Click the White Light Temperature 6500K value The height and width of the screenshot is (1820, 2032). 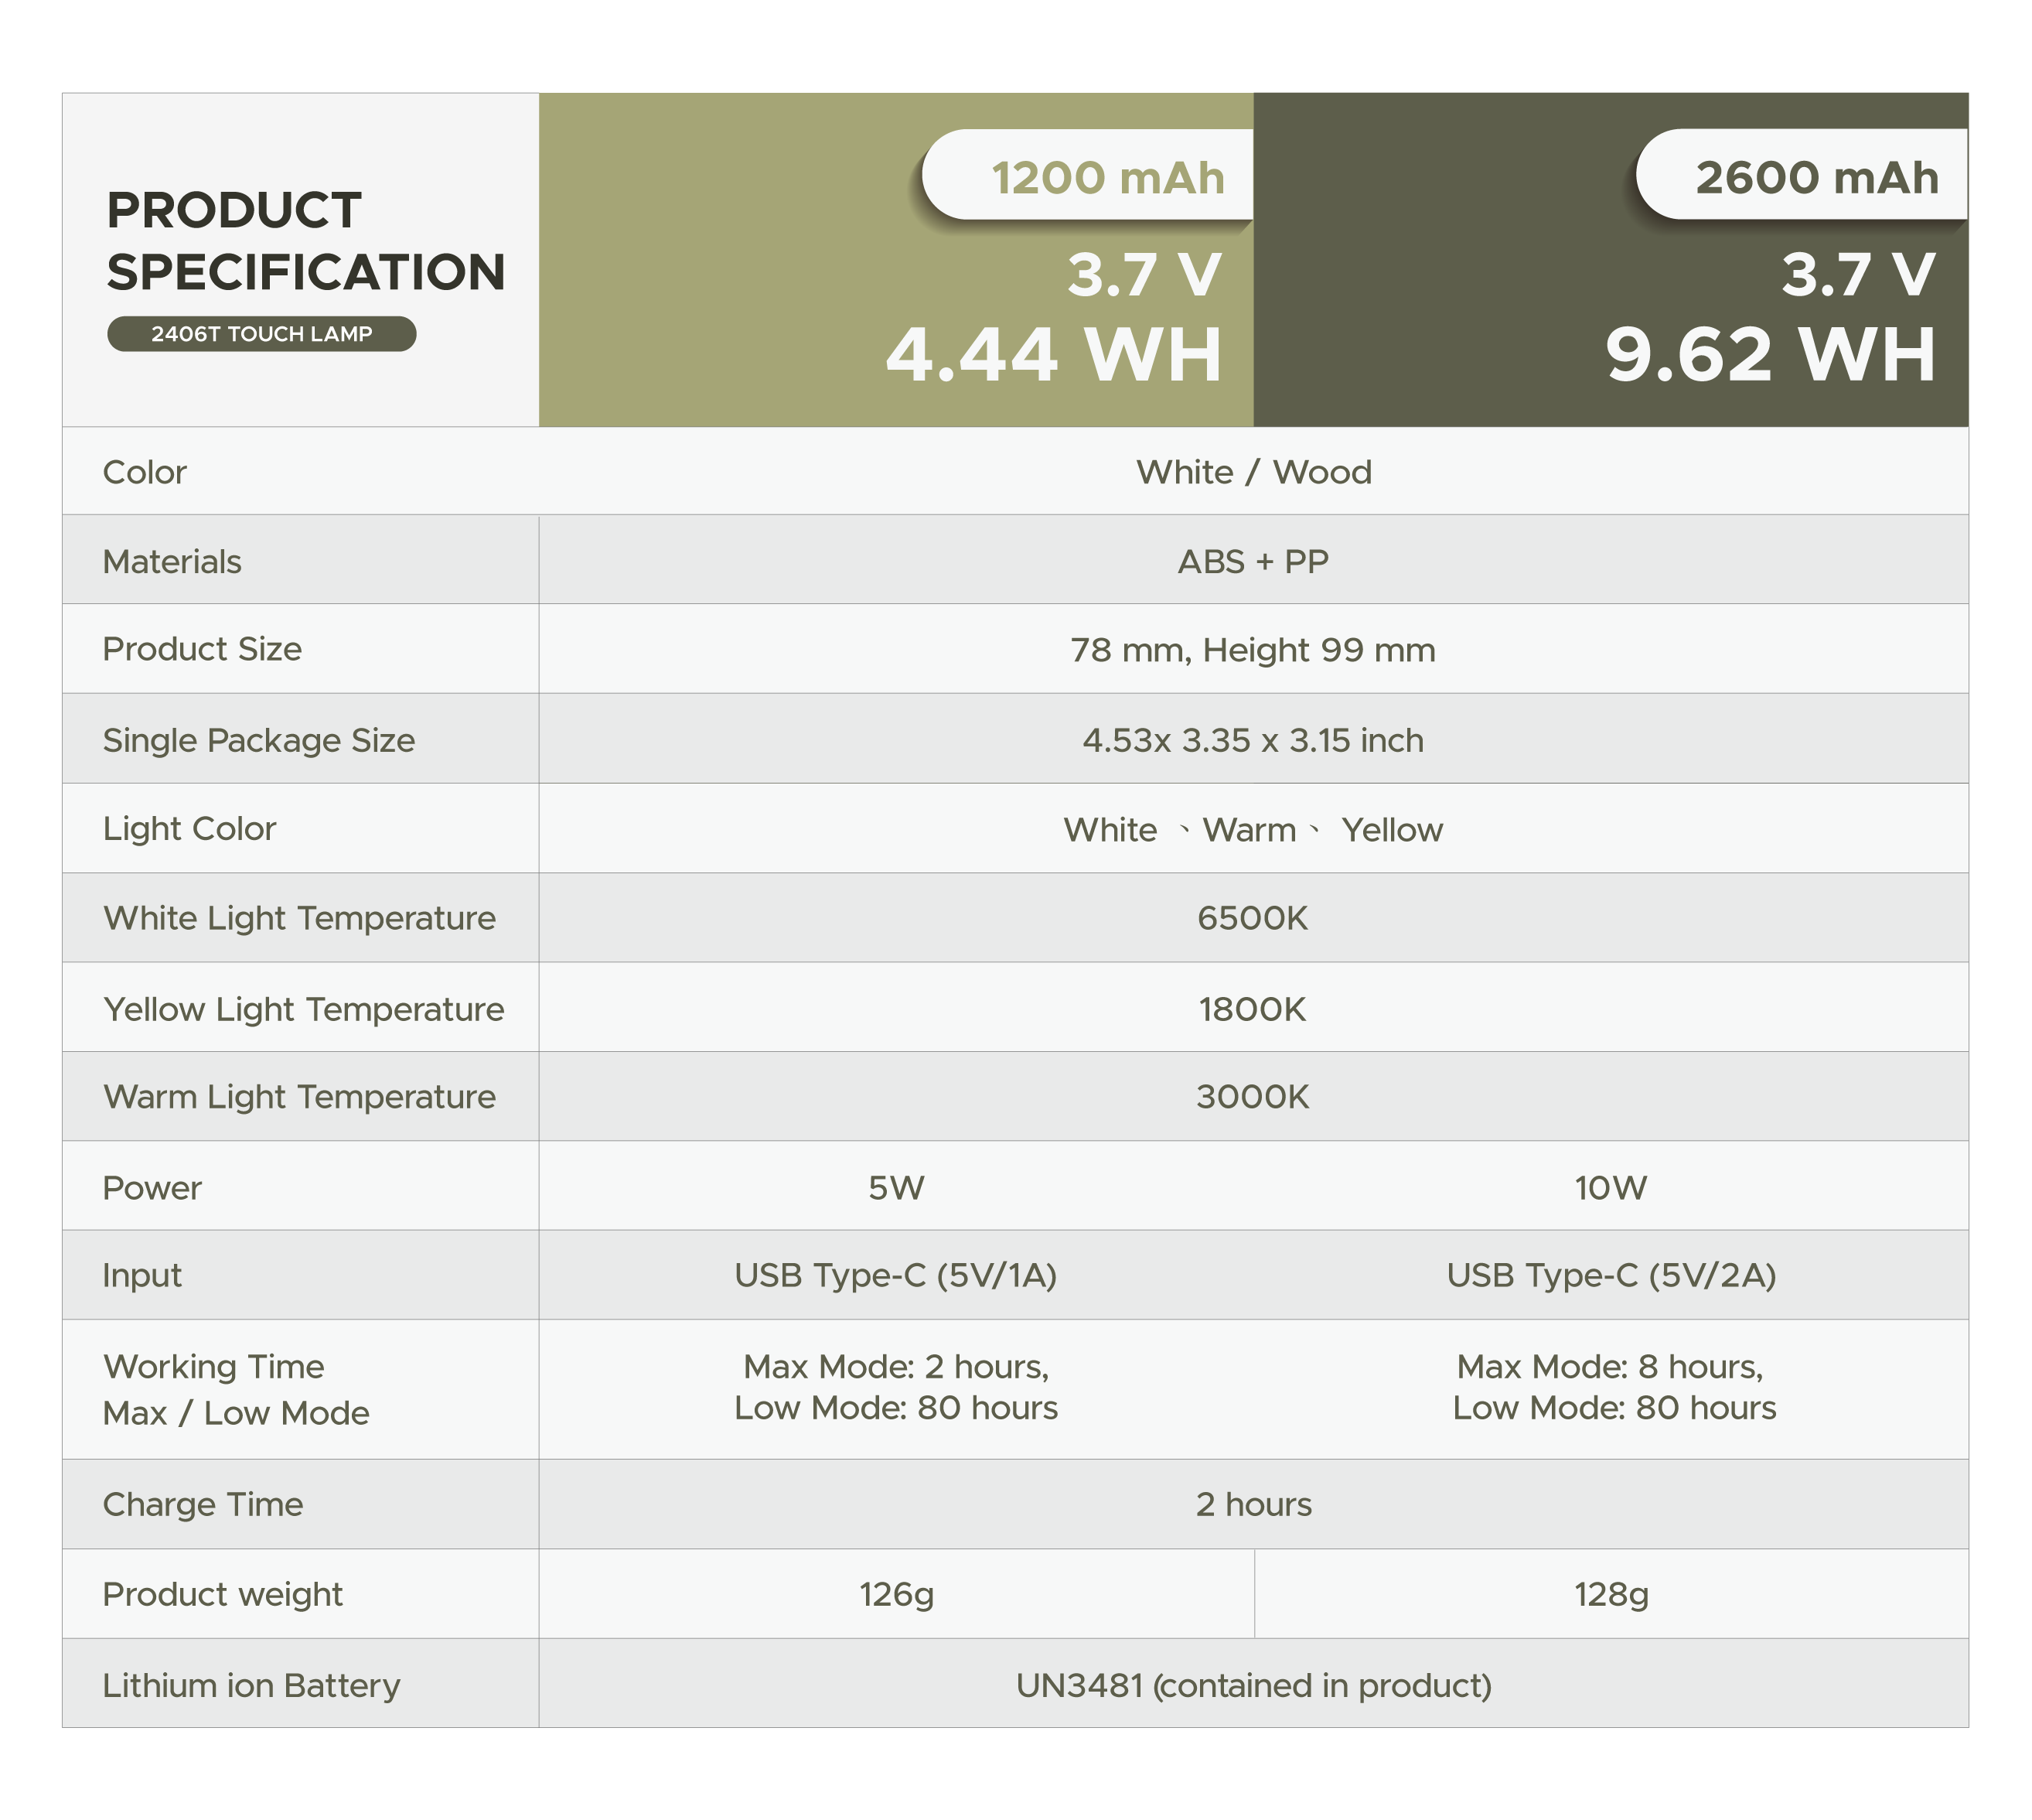click(x=1253, y=918)
